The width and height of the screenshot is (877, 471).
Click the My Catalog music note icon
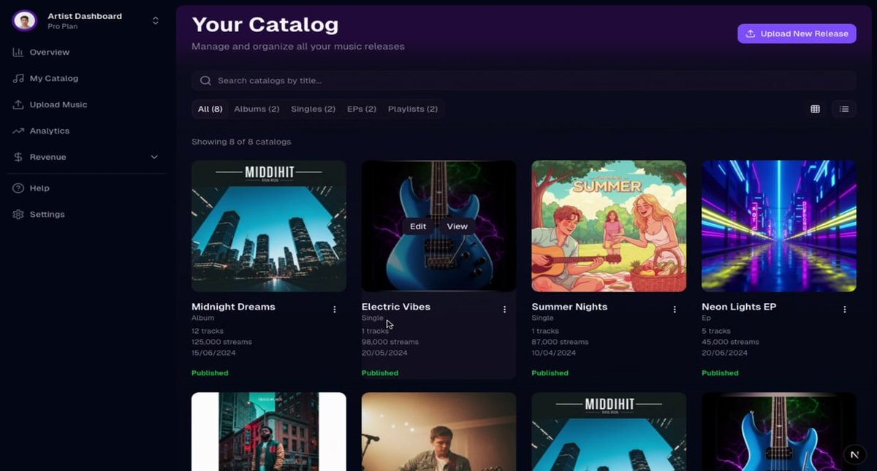click(18, 79)
